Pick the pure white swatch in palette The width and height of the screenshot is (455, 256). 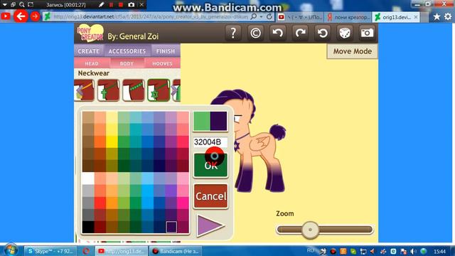88,178
